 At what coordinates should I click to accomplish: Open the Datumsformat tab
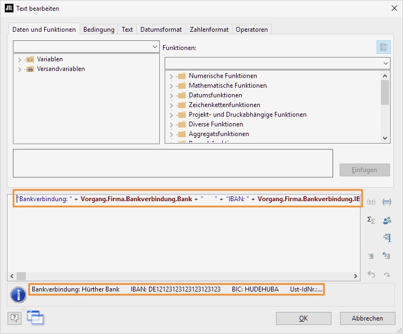(161, 29)
